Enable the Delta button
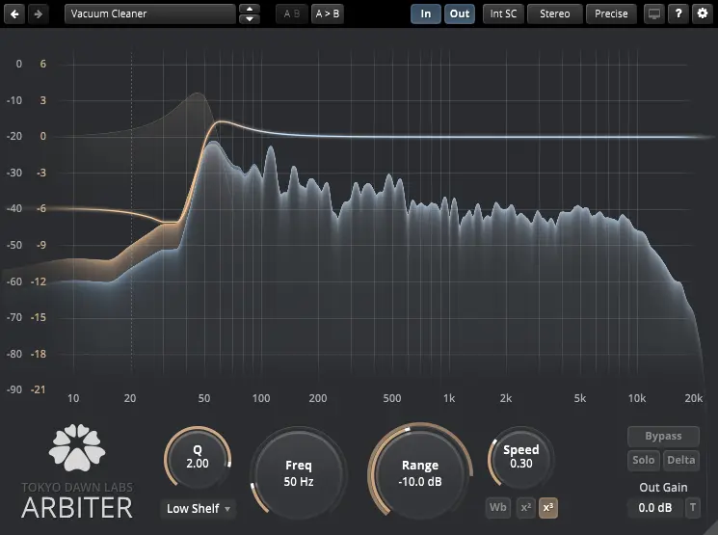The width and height of the screenshot is (718, 535). tap(681, 460)
